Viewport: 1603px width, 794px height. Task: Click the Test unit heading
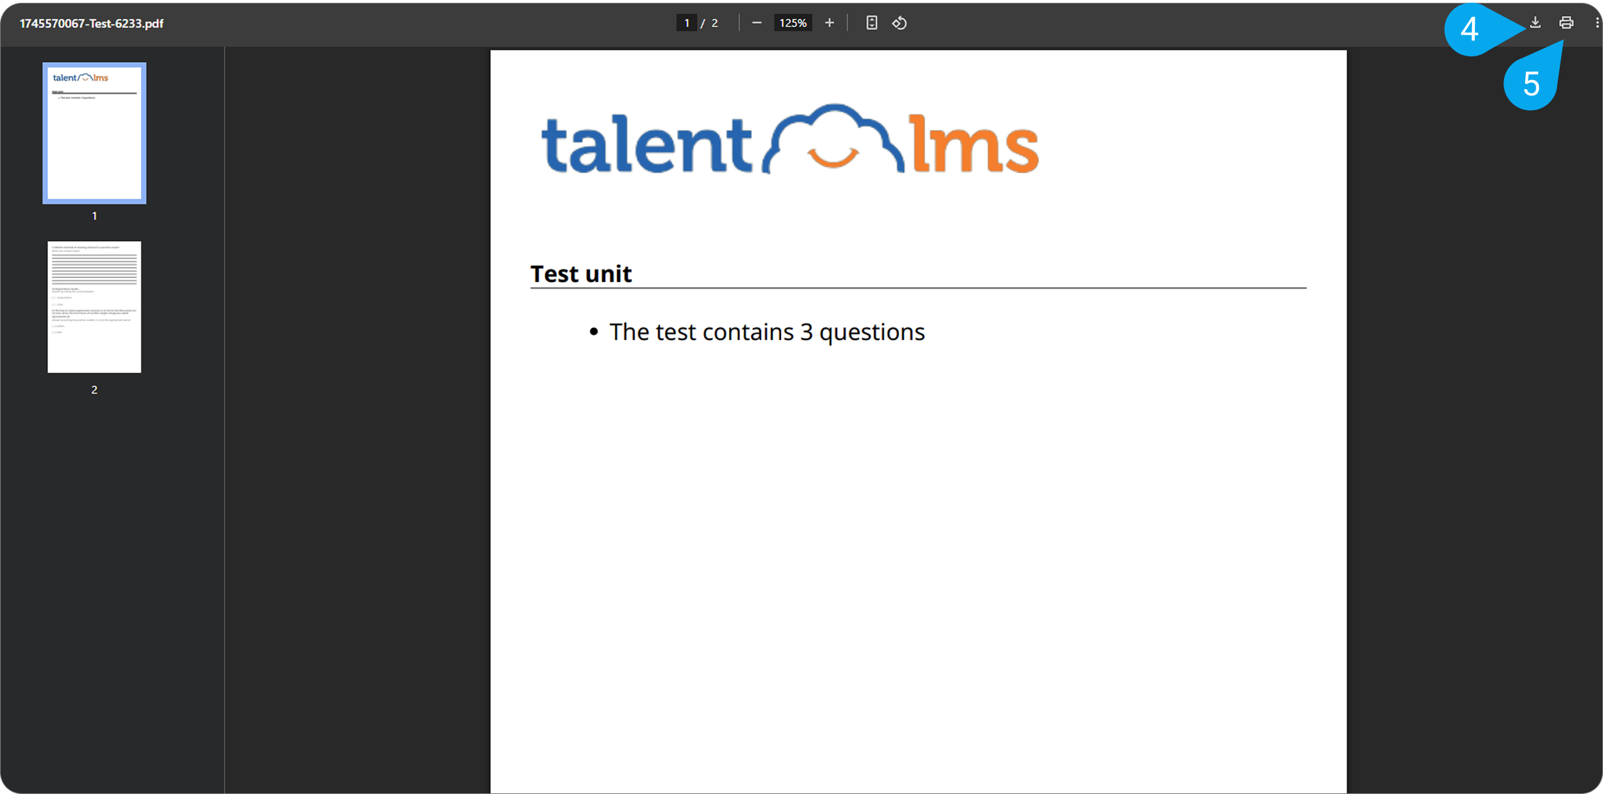[581, 274]
